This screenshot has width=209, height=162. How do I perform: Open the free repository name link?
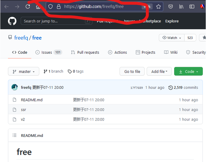(37, 38)
